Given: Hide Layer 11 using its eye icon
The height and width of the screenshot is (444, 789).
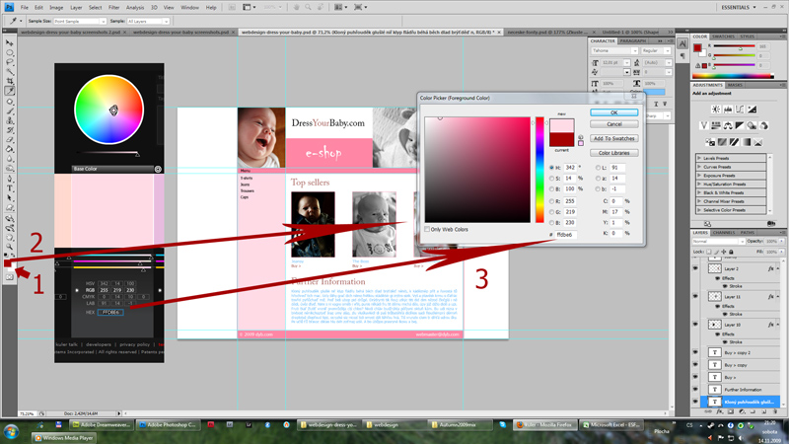Looking at the screenshot, I should pos(695,296).
